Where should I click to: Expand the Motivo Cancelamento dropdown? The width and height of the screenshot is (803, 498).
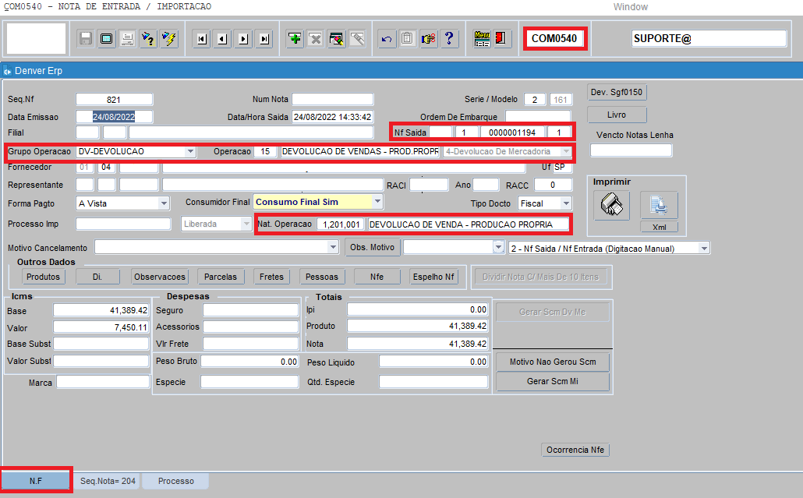[x=334, y=248]
